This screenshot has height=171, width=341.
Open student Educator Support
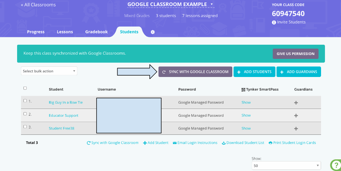tap(63, 115)
